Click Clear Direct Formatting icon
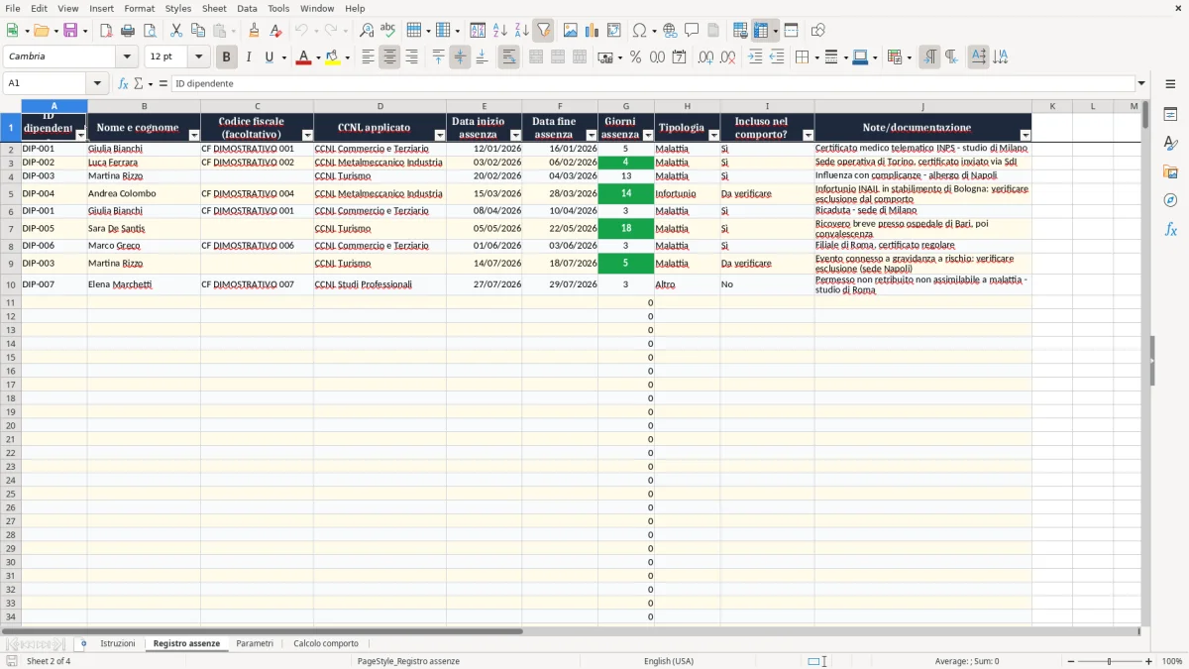Viewport: 1189px width, 669px height. [276, 31]
